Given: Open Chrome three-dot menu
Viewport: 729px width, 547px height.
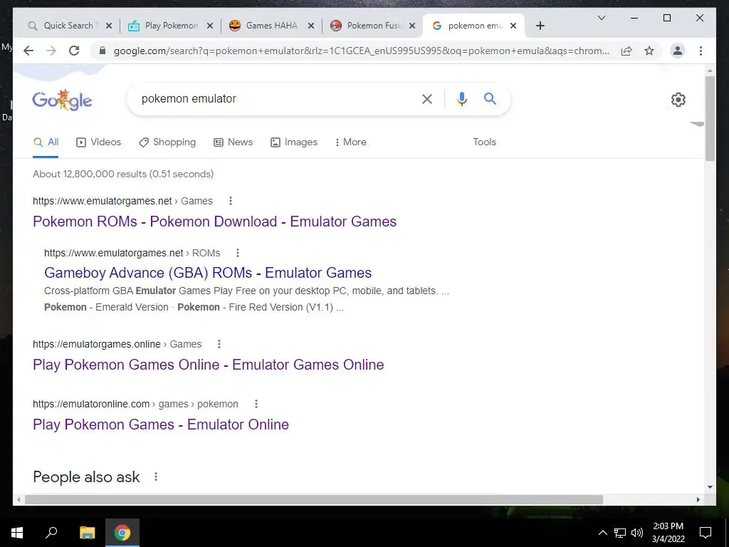Looking at the screenshot, I should tap(701, 51).
